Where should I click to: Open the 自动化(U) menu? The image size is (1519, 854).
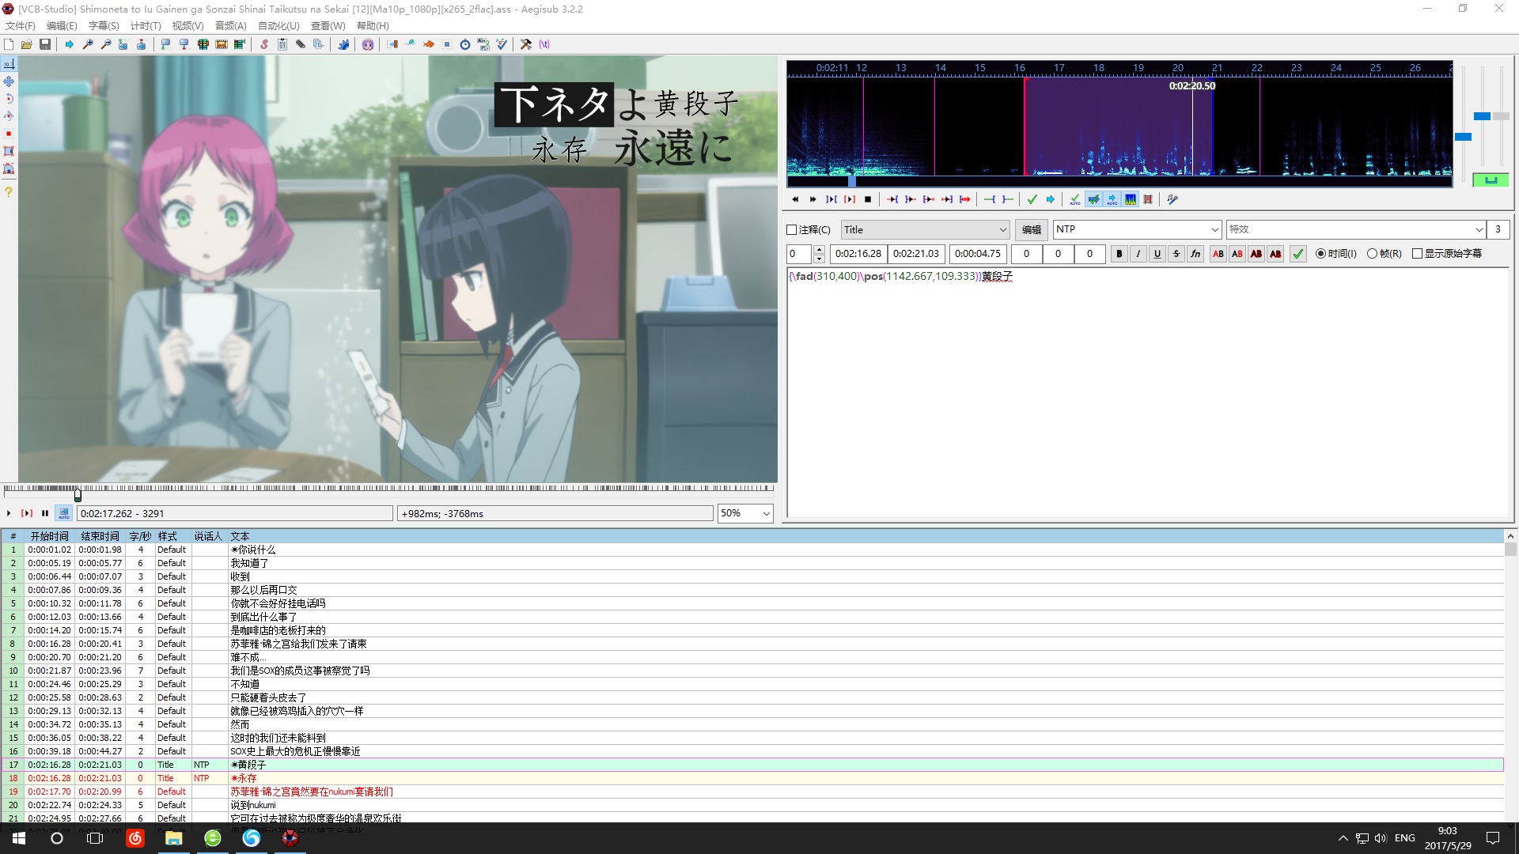point(278,26)
